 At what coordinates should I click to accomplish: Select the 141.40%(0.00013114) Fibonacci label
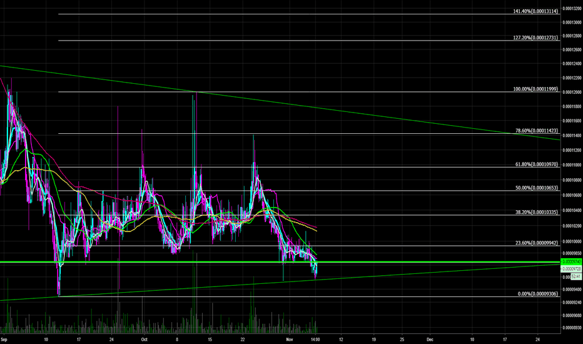[x=535, y=11]
